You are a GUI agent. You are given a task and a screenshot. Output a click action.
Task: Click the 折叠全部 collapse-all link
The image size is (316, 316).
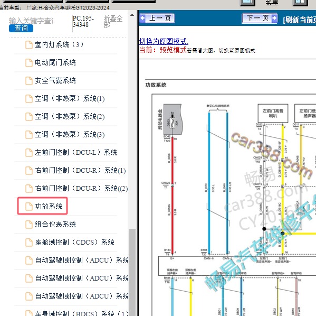[113, 22]
